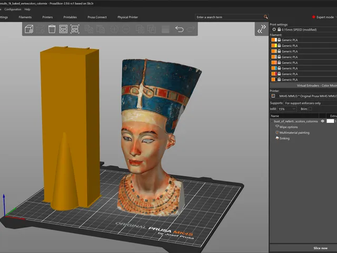
Task: Open the Variable layer height tool
Action: coord(165,29)
